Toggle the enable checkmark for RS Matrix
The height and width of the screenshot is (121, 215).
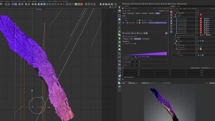coord(199,15)
